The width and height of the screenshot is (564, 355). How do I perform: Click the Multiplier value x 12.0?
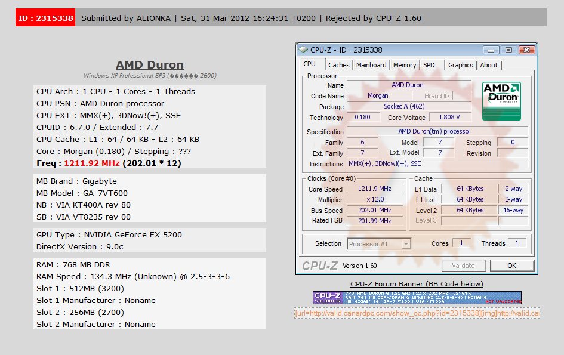coord(375,200)
